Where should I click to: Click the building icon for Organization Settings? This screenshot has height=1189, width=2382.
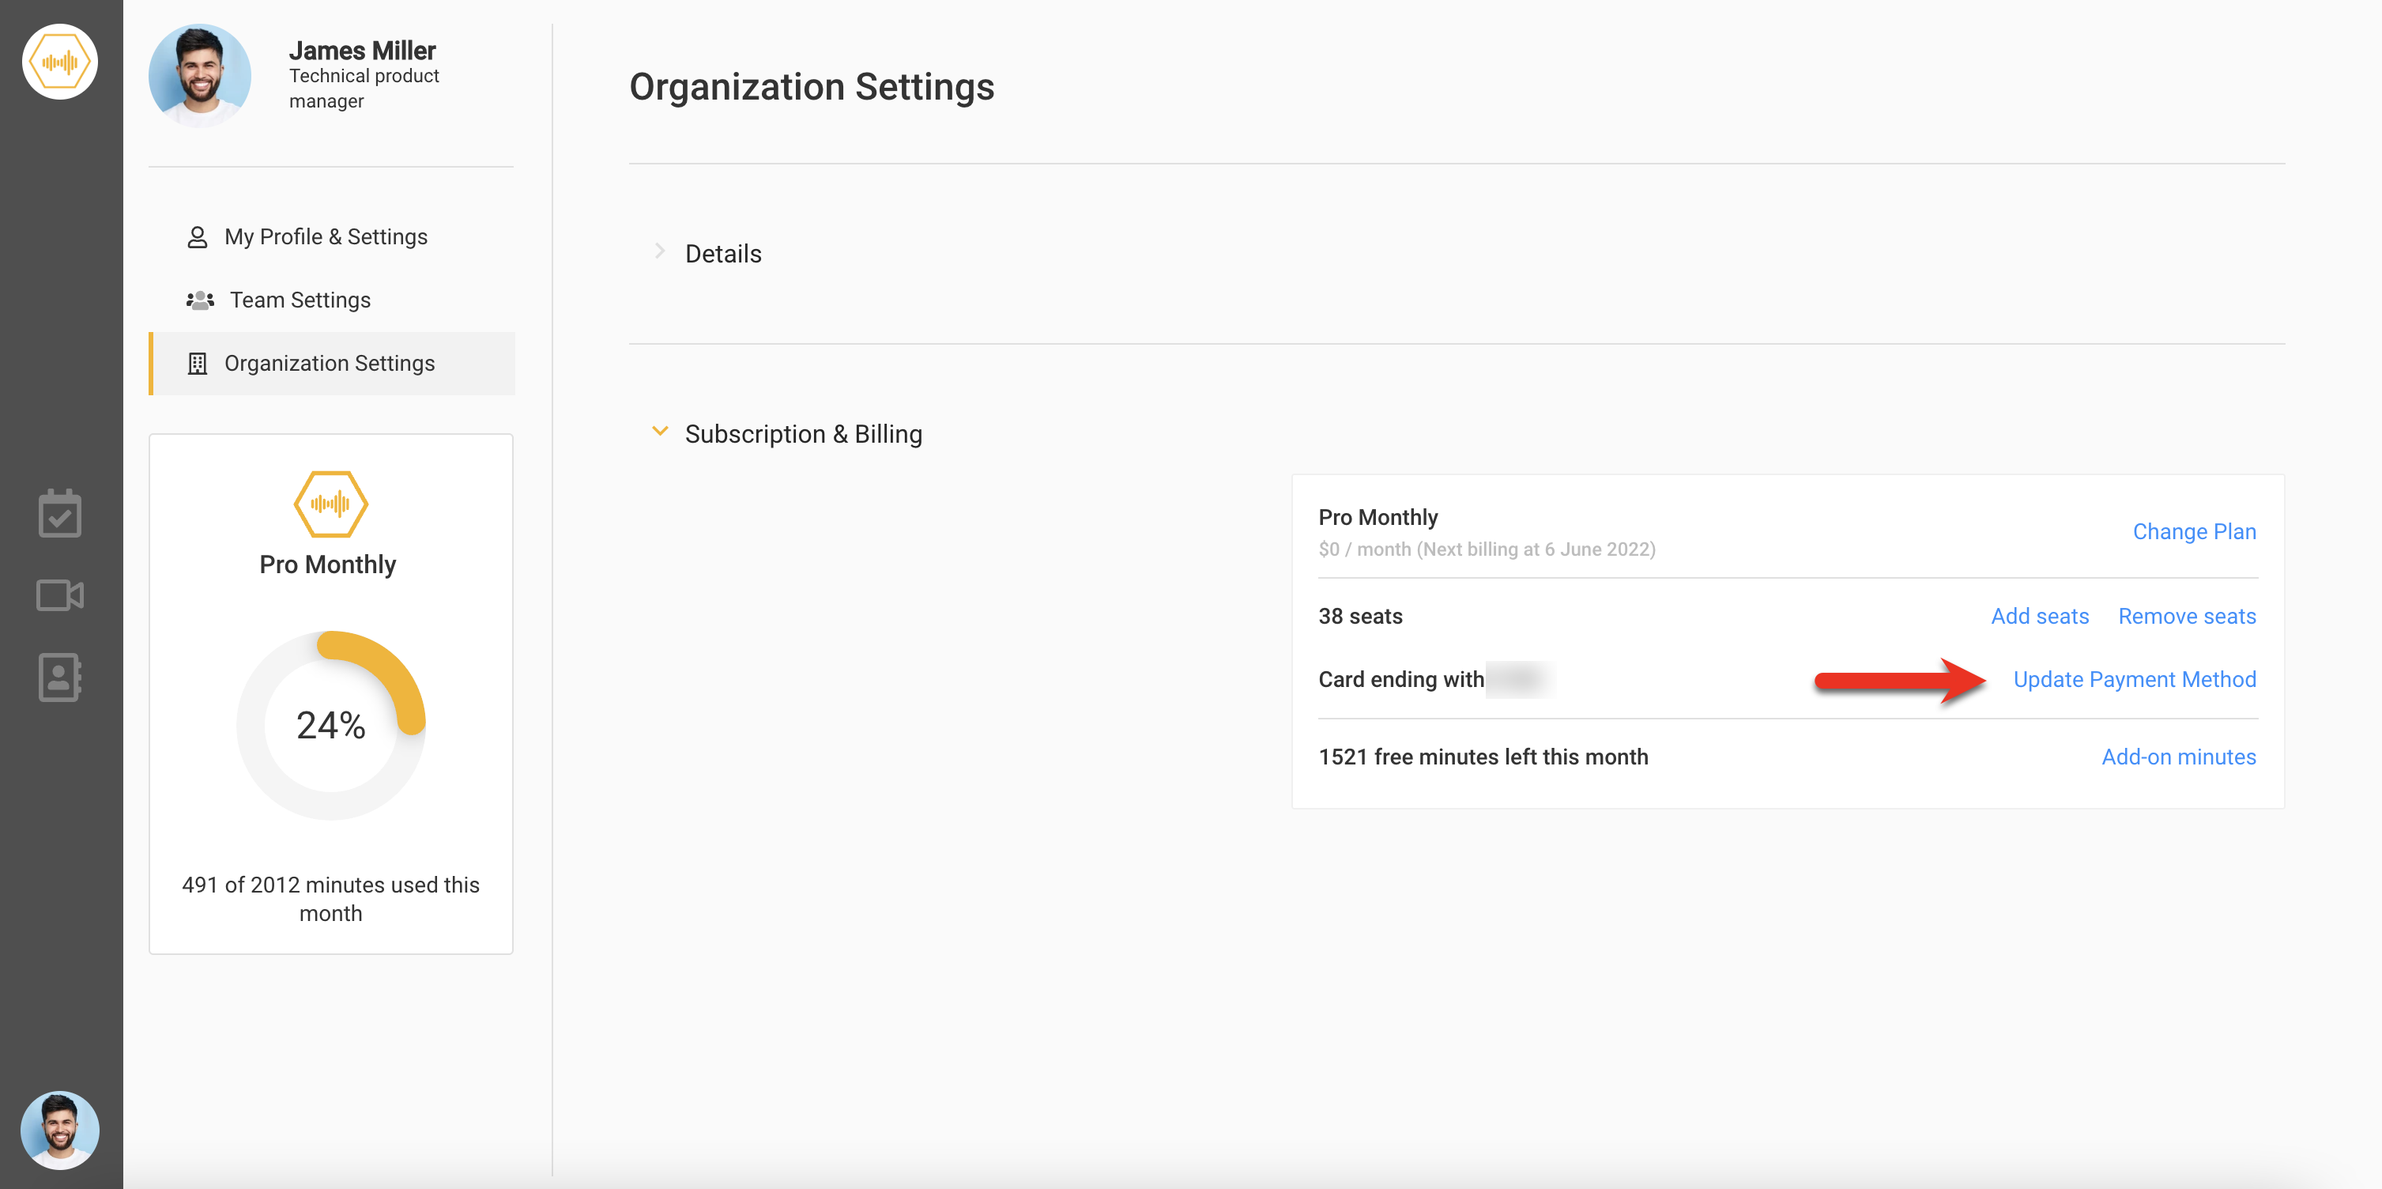coord(197,364)
